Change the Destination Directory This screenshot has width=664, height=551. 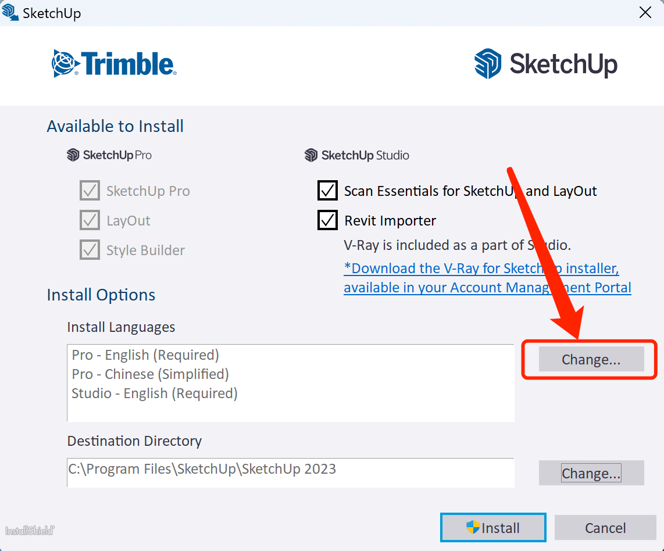[x=591, y=473]
